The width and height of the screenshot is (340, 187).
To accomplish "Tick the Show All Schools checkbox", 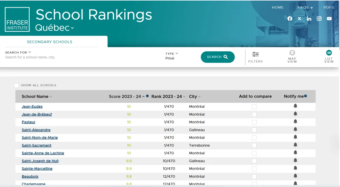I will tap(16, 86).
